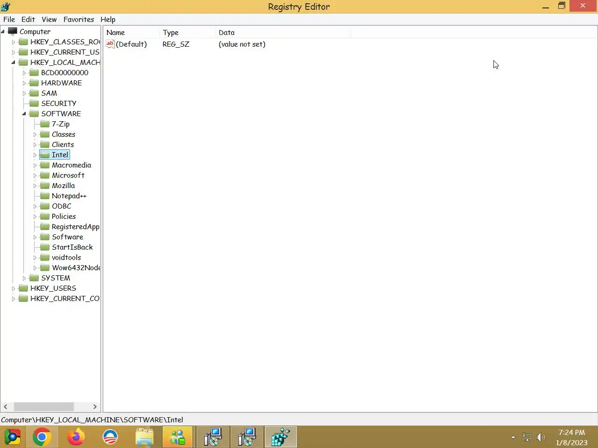This screenshot has width=598, height=448.
Task: Click the 7-Zip folder icon
Action: [45, 124]
